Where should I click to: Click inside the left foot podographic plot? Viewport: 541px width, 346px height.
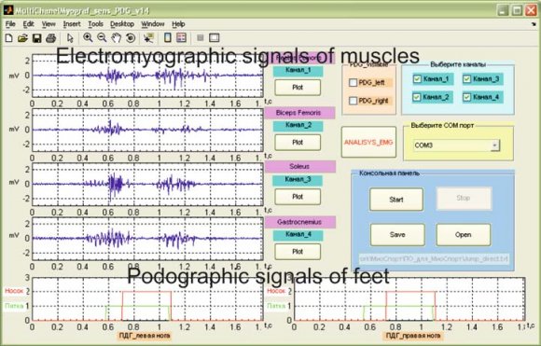coord(147,298)
